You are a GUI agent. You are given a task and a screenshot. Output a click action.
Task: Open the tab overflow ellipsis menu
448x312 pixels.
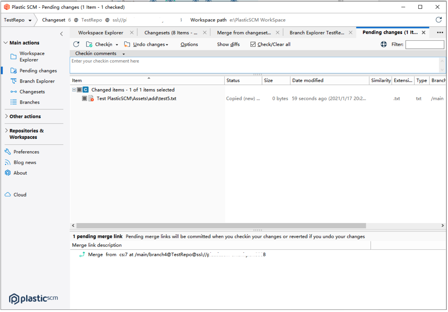(x=440, y=32)
